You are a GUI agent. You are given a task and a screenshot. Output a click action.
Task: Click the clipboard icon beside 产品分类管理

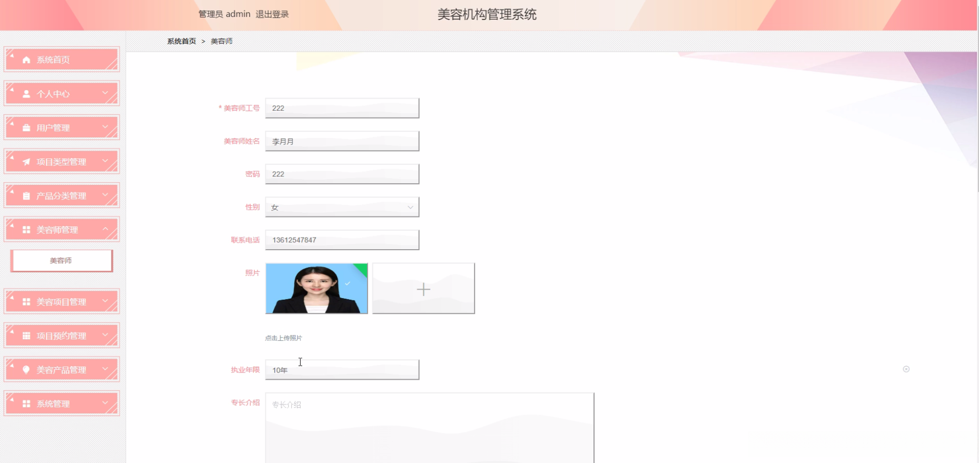click(x=26, y=196)
